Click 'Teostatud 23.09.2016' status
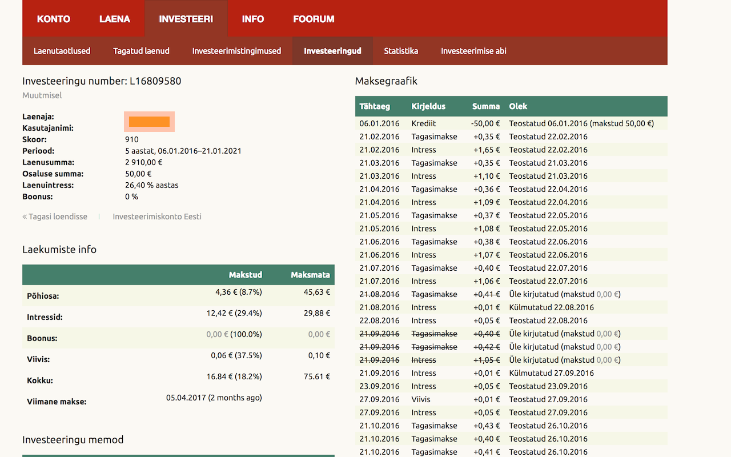This screenshot has width=731, height=457. [x=548, y=386]
